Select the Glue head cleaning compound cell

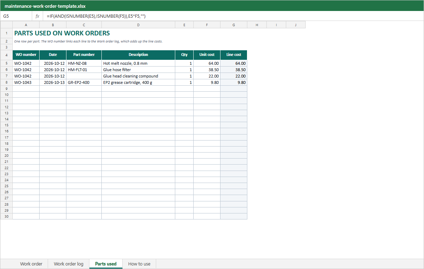pos(138,76)
